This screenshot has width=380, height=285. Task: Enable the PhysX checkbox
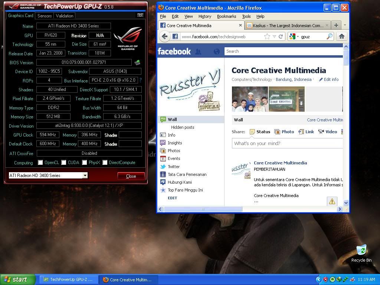(x=84, y=163)
